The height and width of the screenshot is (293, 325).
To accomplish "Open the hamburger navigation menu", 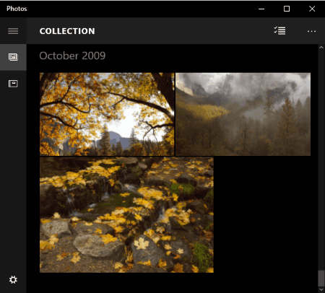I will click(x=13, y=31).
